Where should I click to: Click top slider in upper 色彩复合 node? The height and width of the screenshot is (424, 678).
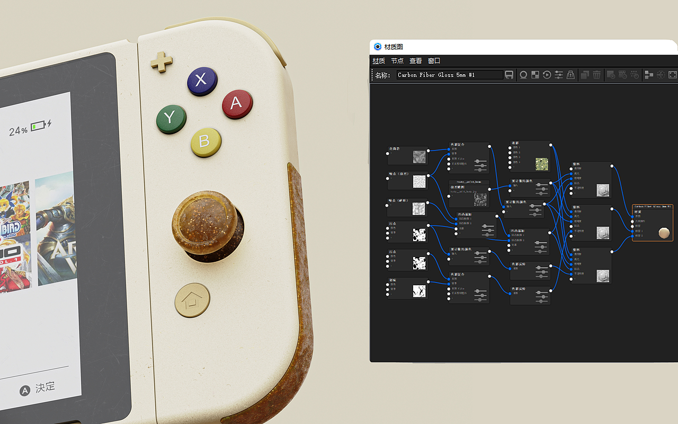(480, 161)
